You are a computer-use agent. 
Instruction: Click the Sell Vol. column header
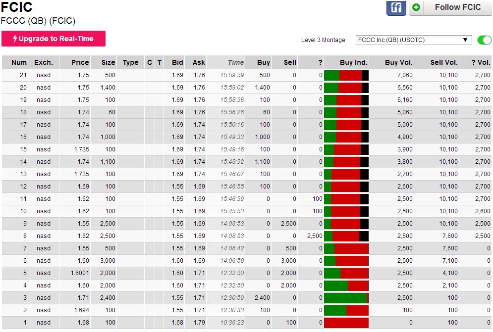pyautogui.click(x=437, y=62)
